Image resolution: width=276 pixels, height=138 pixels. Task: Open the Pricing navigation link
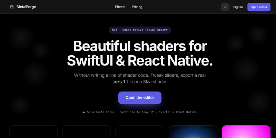coord(137,7)
